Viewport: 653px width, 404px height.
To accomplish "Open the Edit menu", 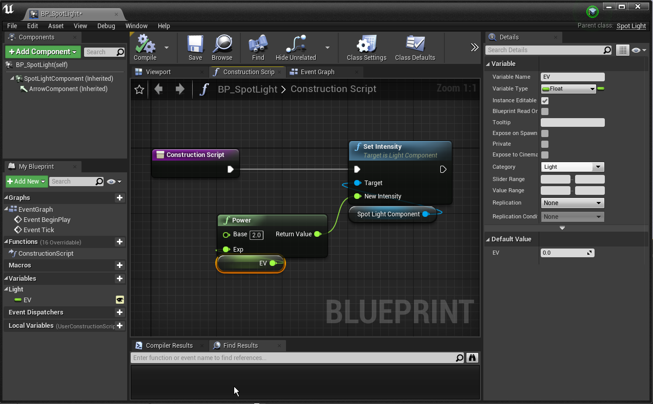I will coord(33,26).
